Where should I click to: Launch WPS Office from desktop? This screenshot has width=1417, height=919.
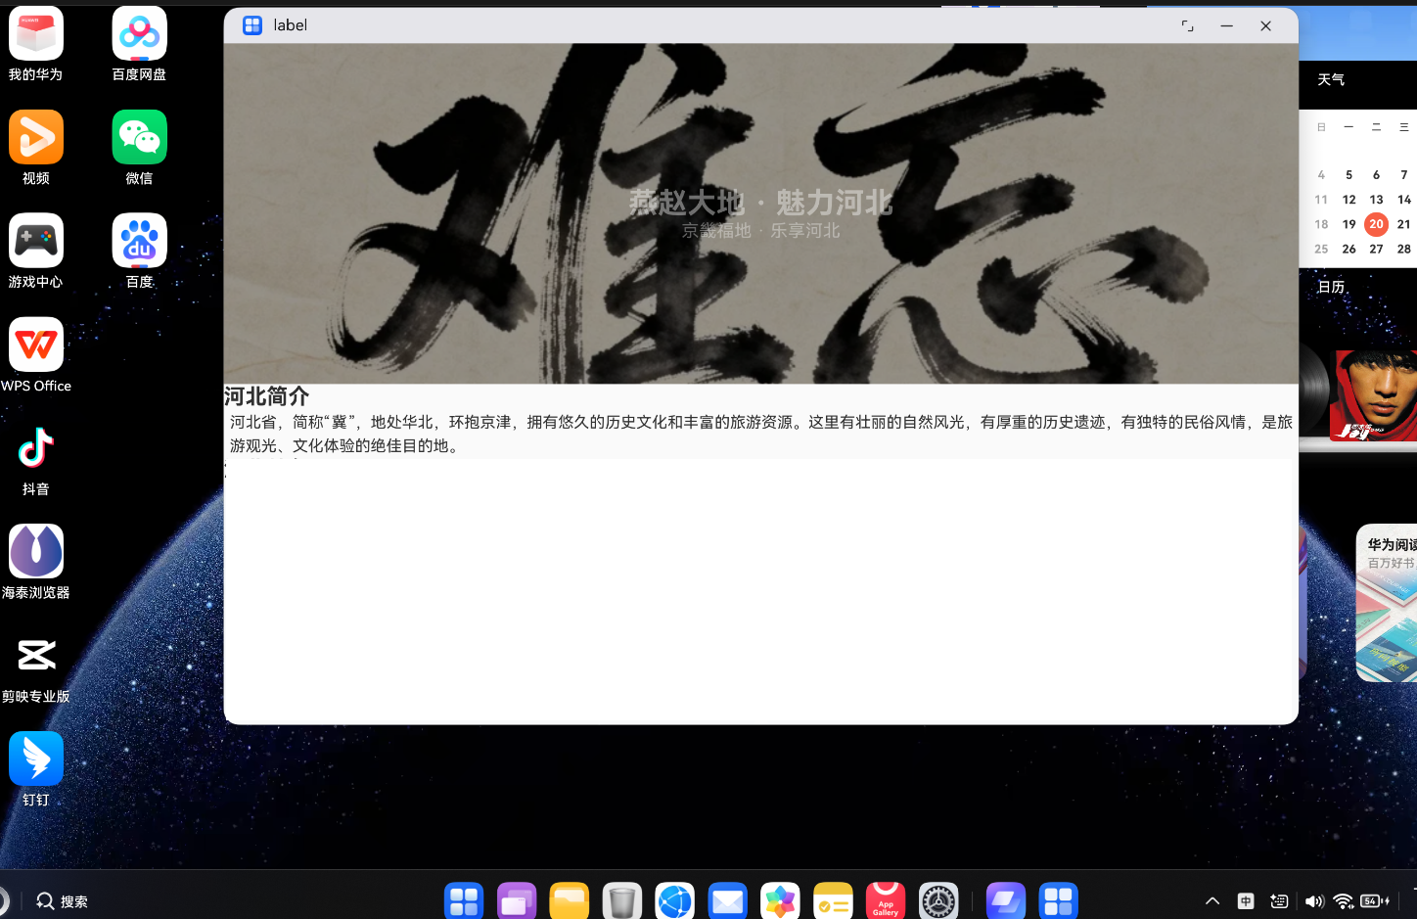click(36, 345)
